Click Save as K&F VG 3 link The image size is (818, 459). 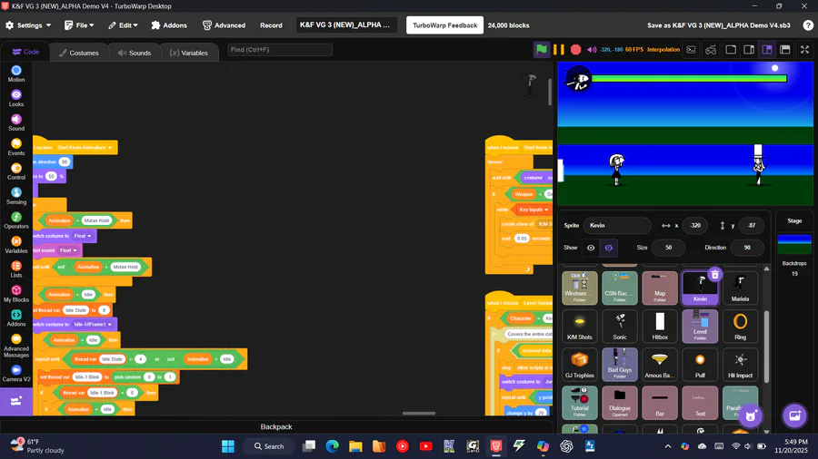(718, 25)
